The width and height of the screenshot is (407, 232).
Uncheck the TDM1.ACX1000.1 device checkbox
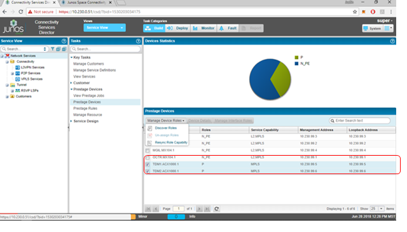(148, 164)
